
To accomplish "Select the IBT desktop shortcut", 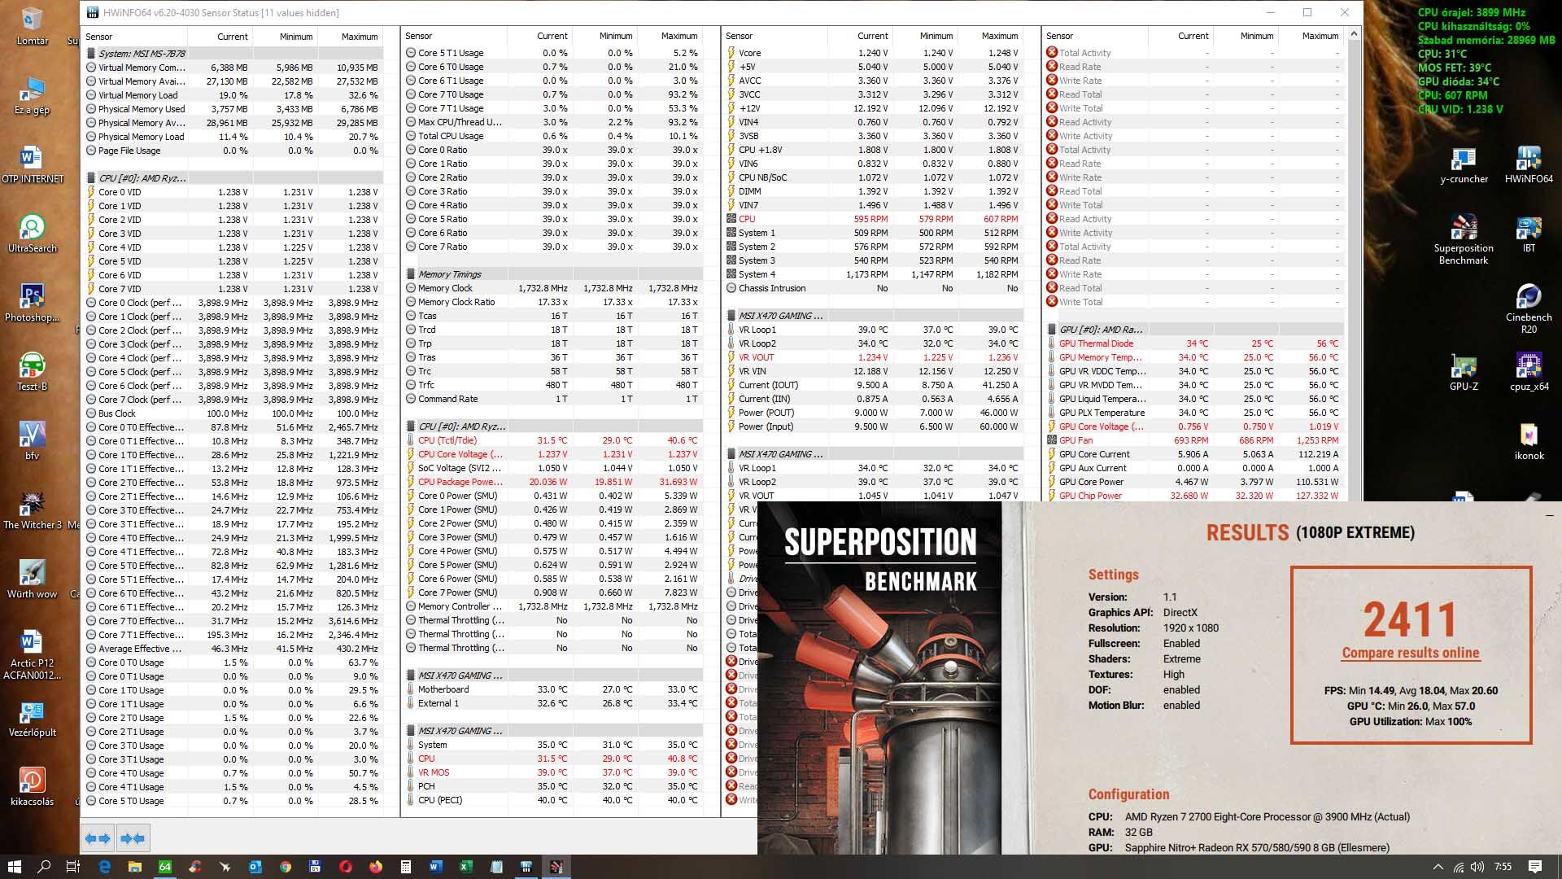I will [x=1529, y=234].
